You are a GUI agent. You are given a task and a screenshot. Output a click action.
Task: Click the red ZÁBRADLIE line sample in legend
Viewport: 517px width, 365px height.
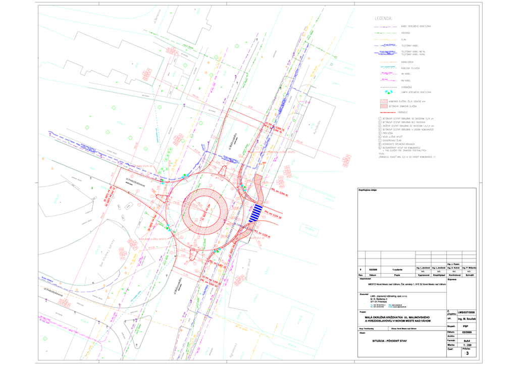click(x=387, y=114)
